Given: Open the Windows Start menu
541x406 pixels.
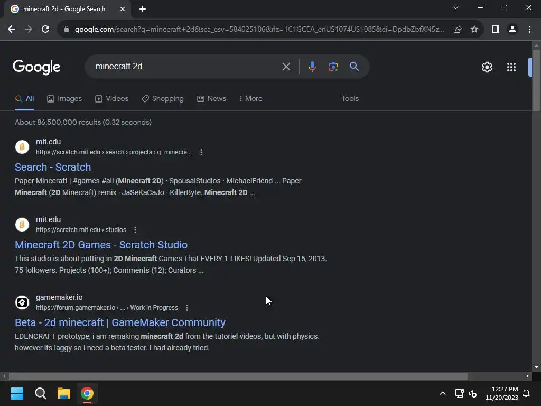Looking at the screenshot, I should [x=17, y=393].
